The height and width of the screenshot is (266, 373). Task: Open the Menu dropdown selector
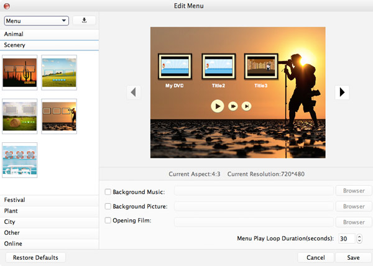pos(37,21)
